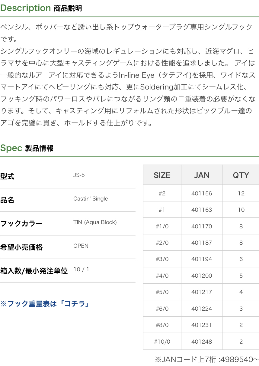Click the SIZE column header
Image resolution: width=259 pixels, height=366 pixels.
pyautogui.click(x=162, y=175)
